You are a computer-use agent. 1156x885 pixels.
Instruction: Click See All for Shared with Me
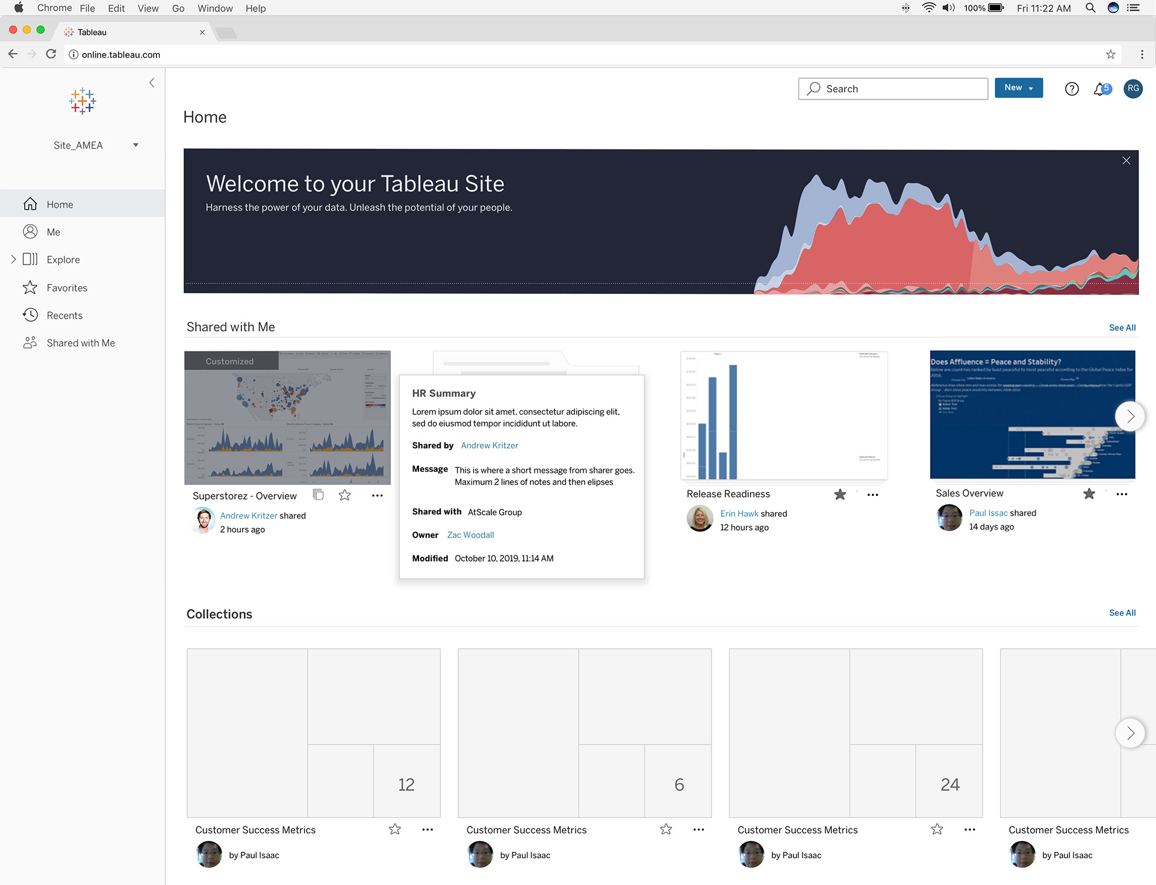(1122, 328)
